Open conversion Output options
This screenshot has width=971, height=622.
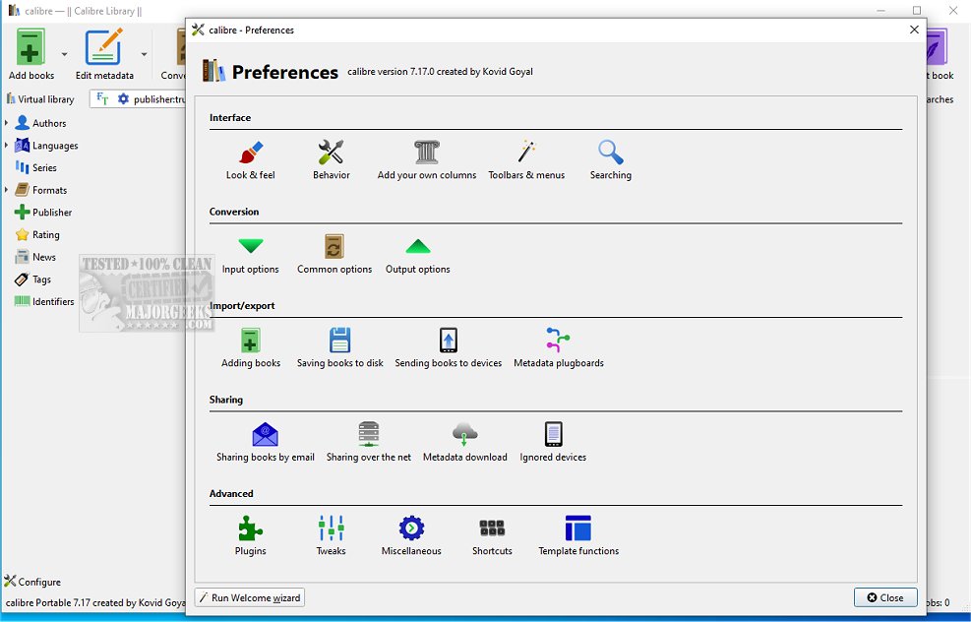(x=418, y=254)
